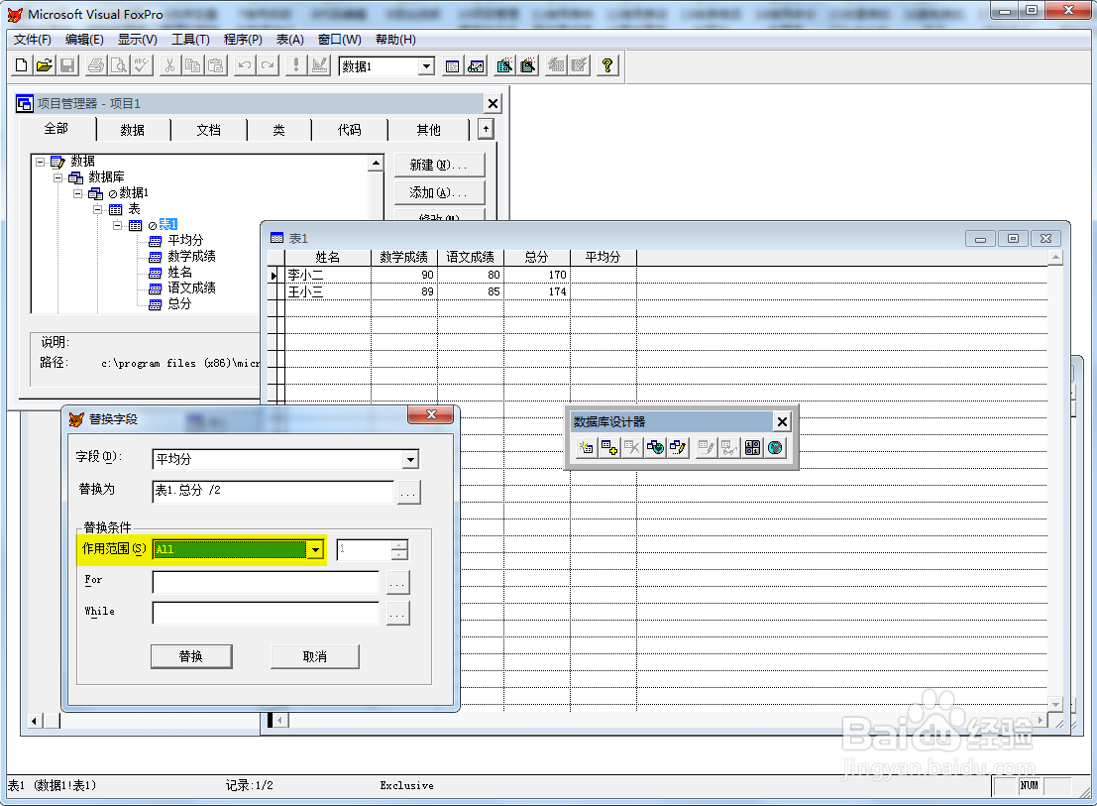Collapse the 数据1 database tree node
1097x806 pixels.
tap(78, 193)
